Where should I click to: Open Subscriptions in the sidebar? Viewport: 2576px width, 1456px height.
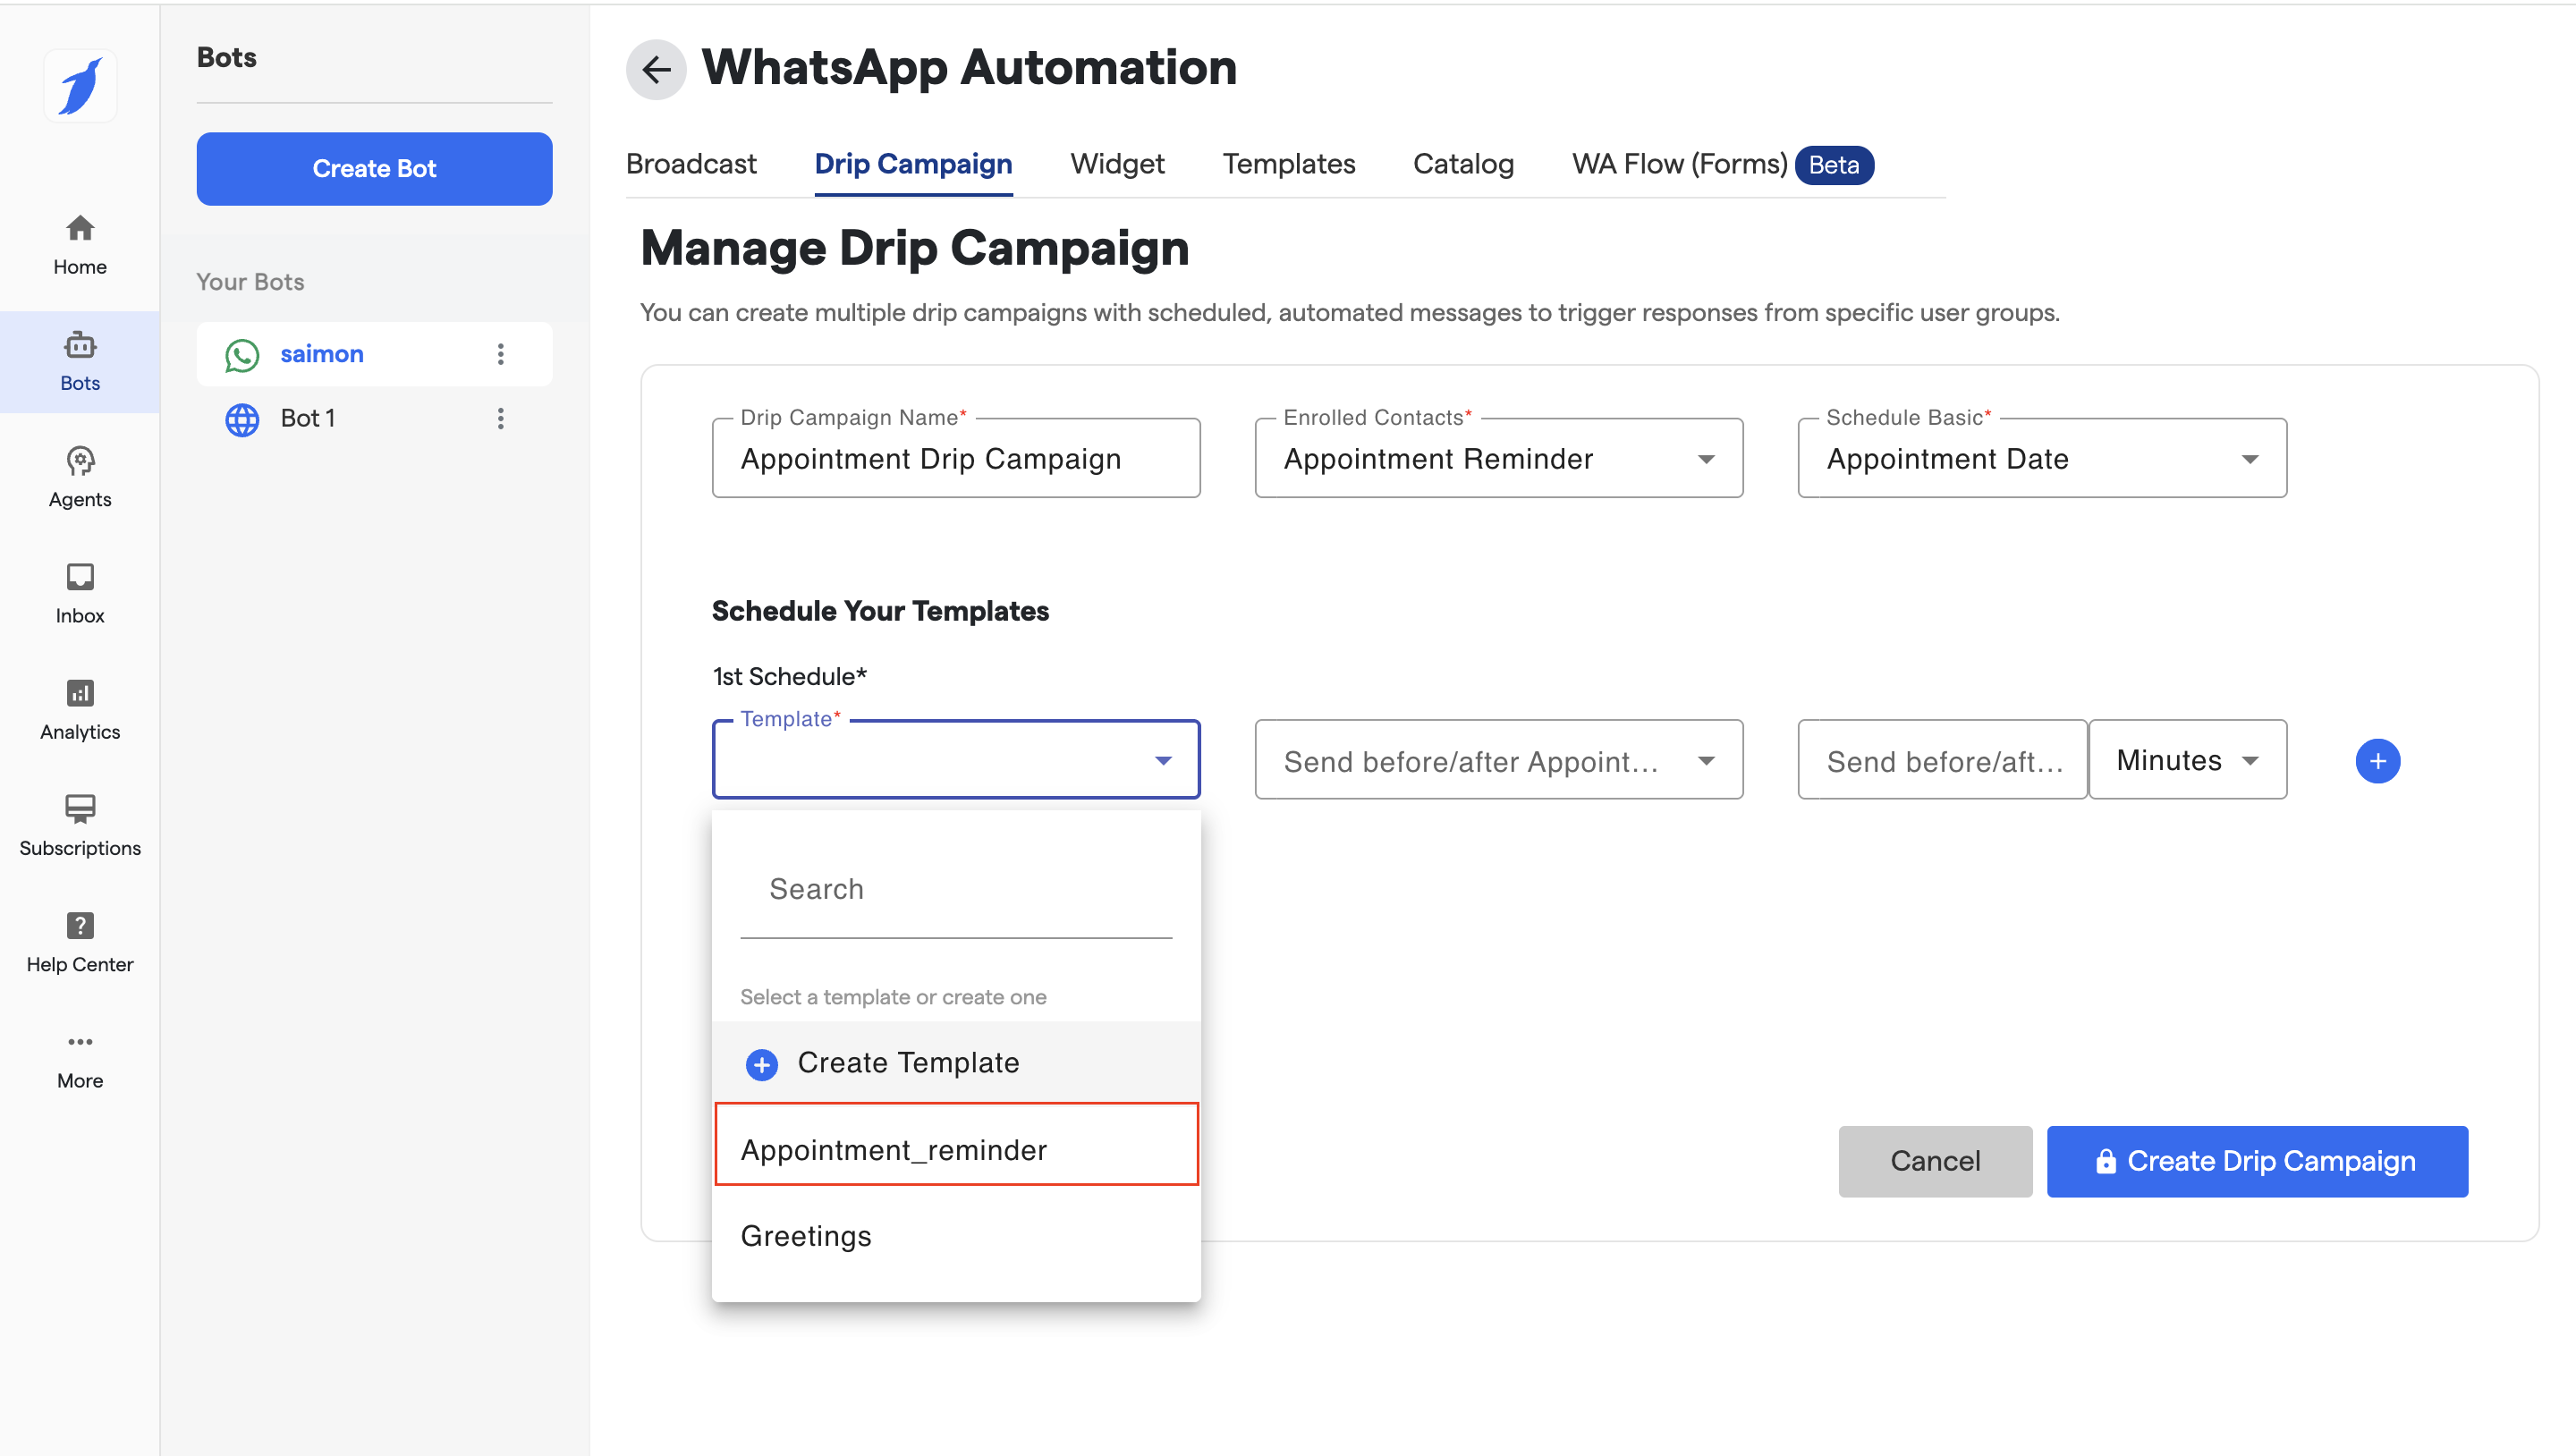click(x=80, y=825)
